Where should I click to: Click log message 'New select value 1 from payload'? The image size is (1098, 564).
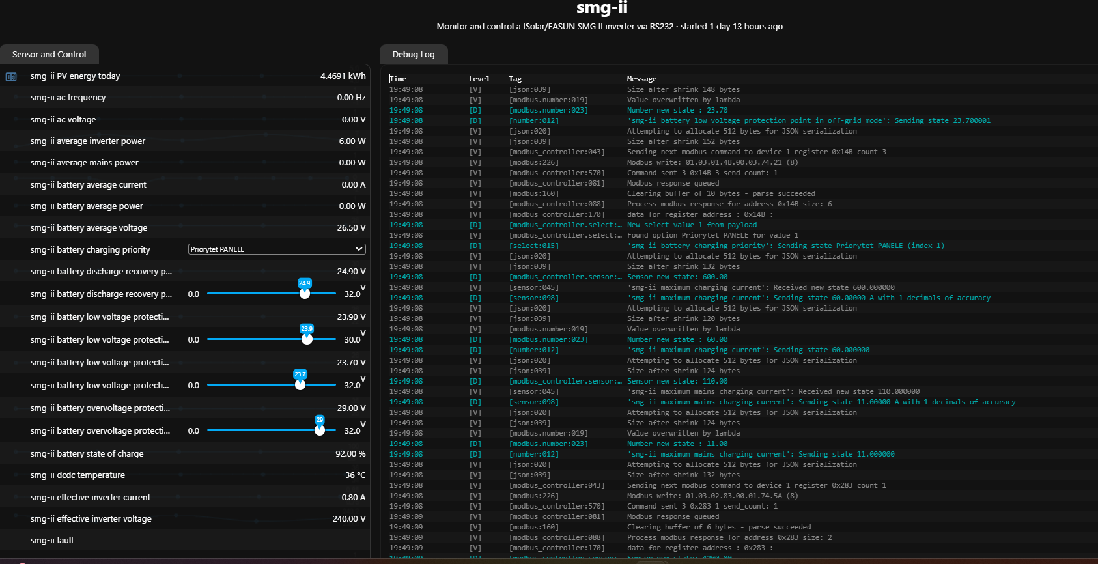(692, 225)
